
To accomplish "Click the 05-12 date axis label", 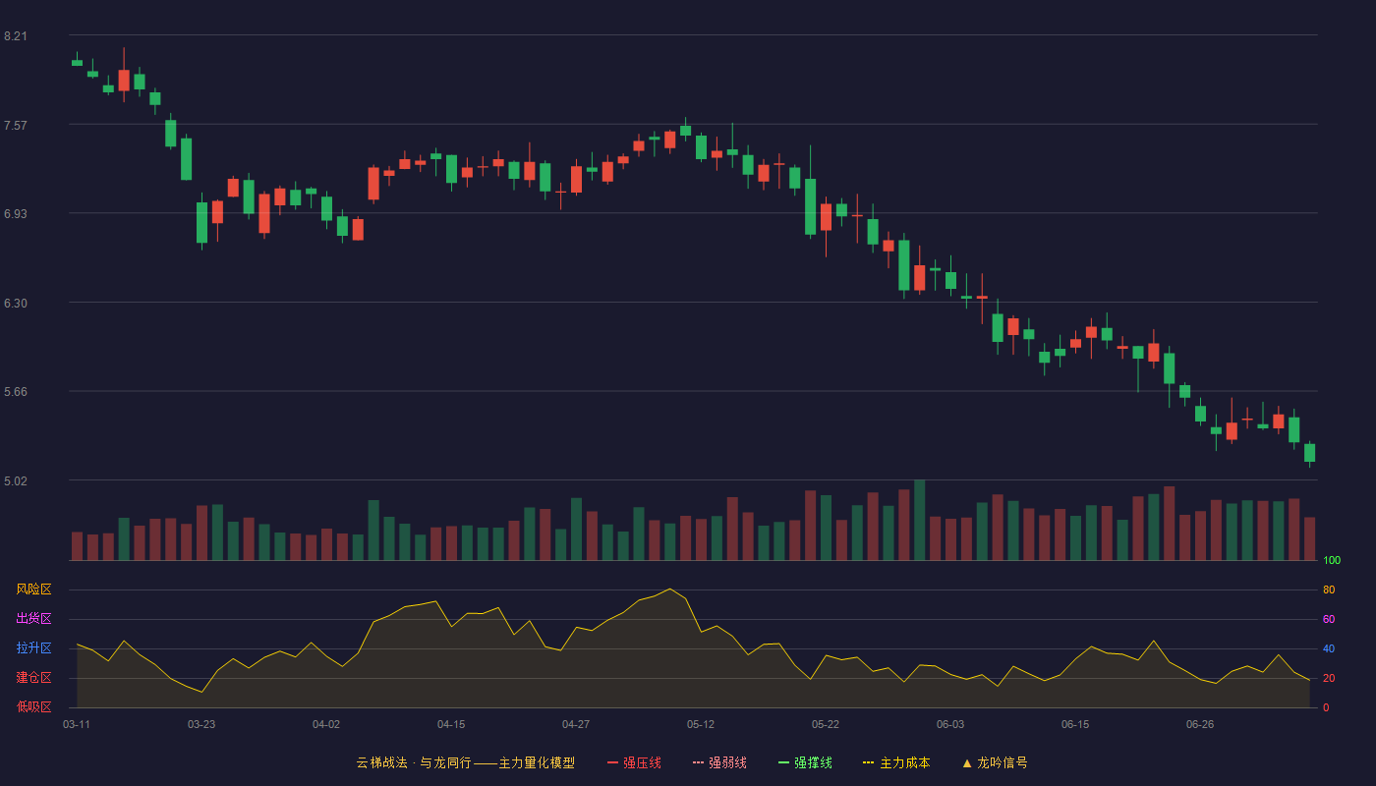I will [x=701, y=724].
